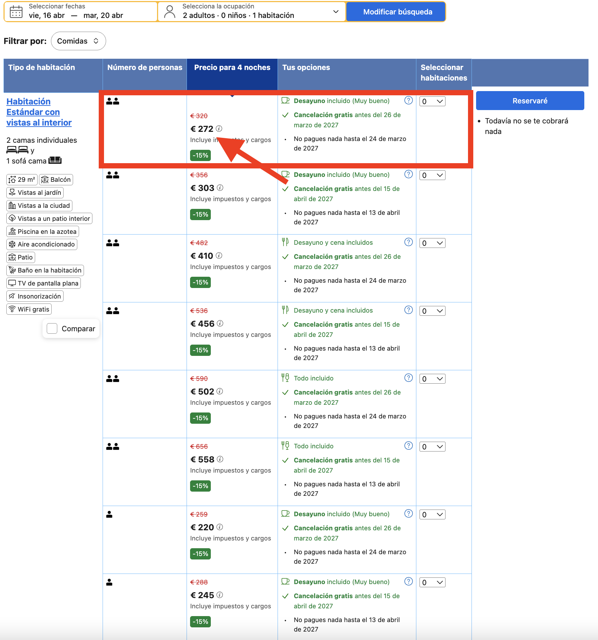Viewport: 598px width, 640px height.
Task: Open the Comidas filter dropdown
Action: coord(78,41)
